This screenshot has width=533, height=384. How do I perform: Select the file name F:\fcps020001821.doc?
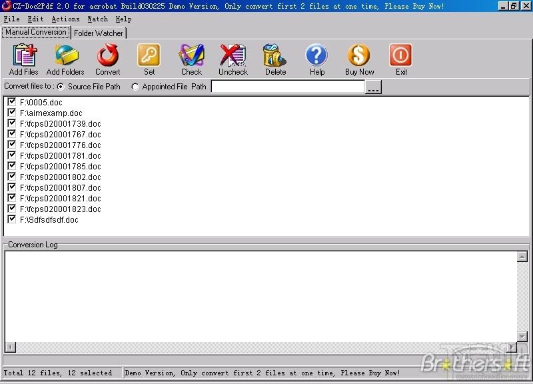(61, 199)
